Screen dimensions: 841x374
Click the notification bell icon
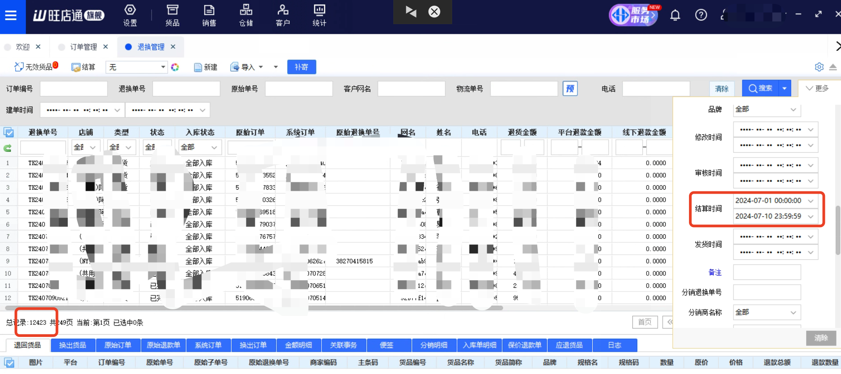(675, 16)
